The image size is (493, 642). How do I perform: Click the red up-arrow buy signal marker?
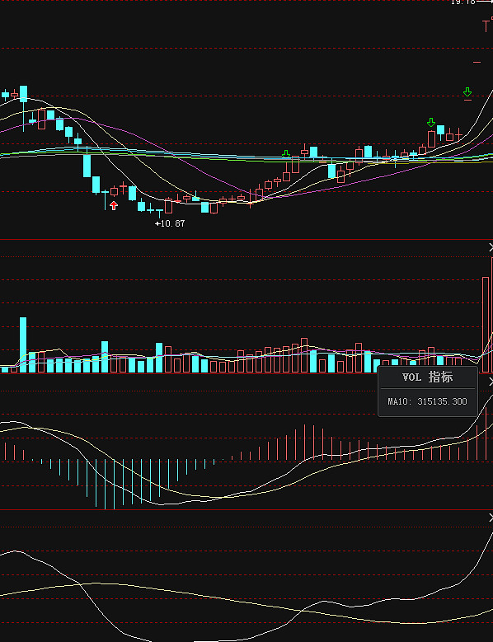pos(114,205)
